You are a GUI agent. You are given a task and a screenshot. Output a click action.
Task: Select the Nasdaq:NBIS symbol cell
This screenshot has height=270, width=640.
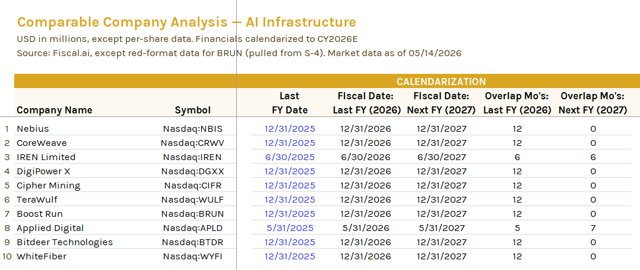point(193,129)
